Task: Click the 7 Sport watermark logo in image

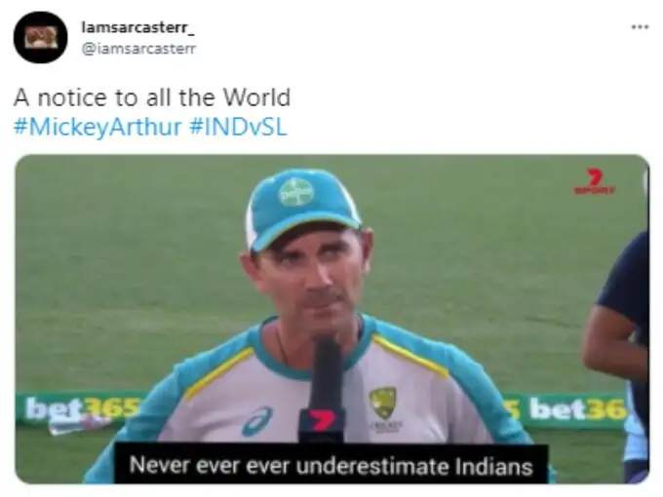Action: point(595,181)
